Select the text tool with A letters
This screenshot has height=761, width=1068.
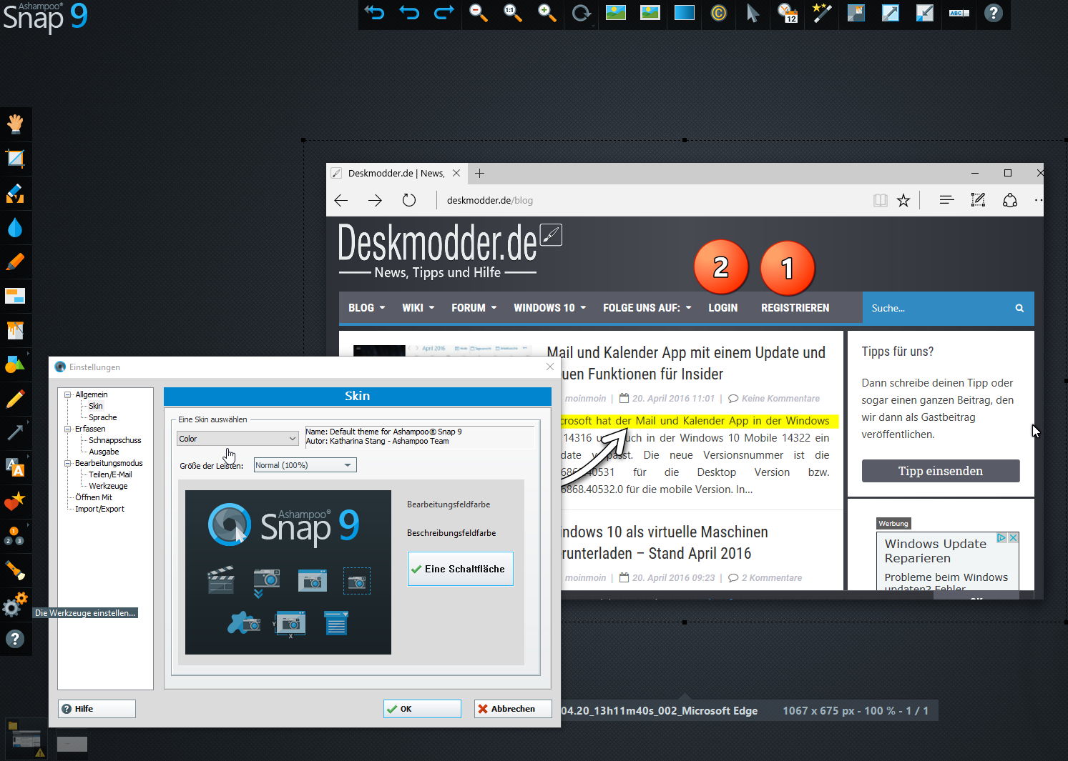pos(15,467)
